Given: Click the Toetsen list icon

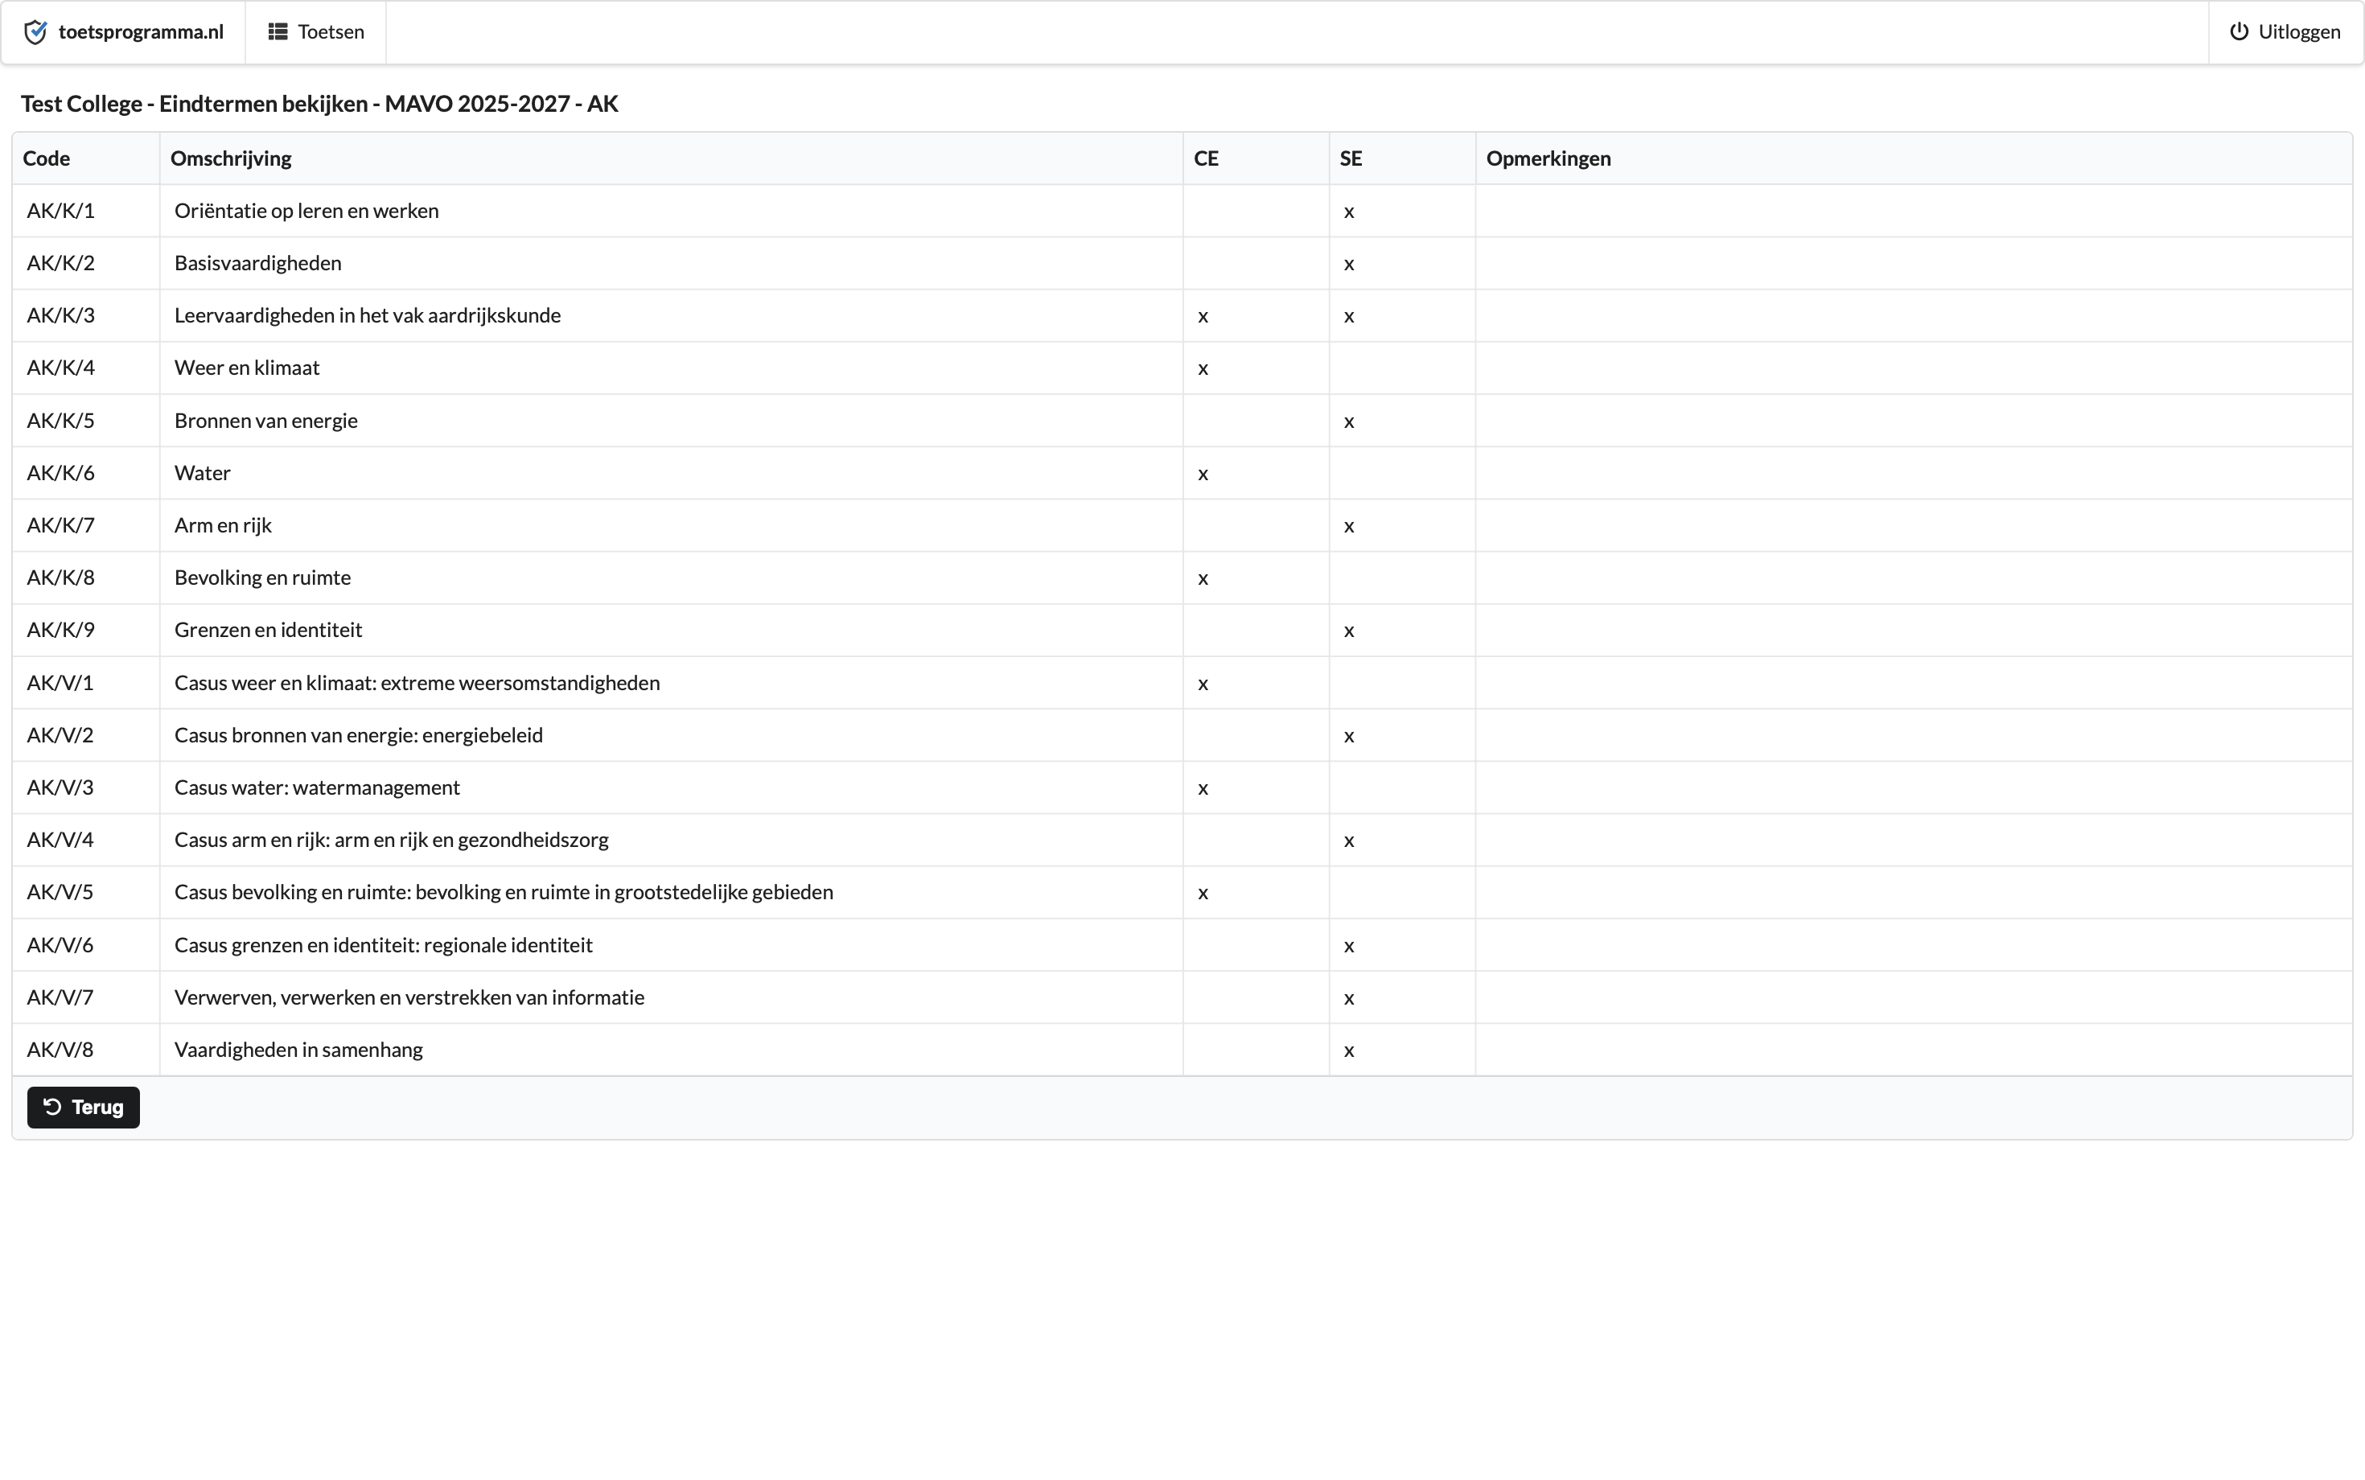Looking at the screenshot, I should click(x=278, y=32).
